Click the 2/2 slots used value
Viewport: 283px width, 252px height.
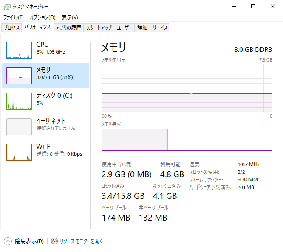[241, 172]
